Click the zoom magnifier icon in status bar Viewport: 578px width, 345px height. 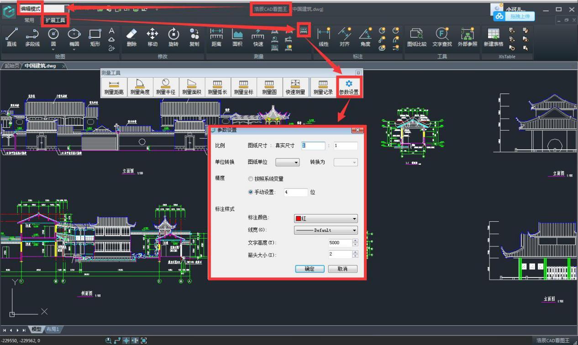pyautogui.click(x=109, y=340)
